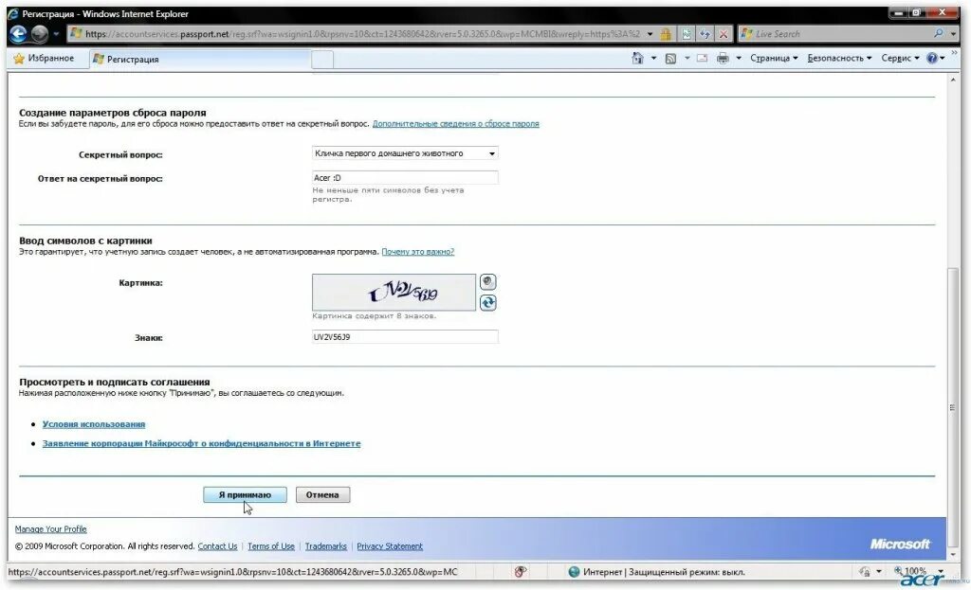Click the Отмена button
Viewport: 971px width, 590px height.
pyautogui.click(x=322, y=494)
